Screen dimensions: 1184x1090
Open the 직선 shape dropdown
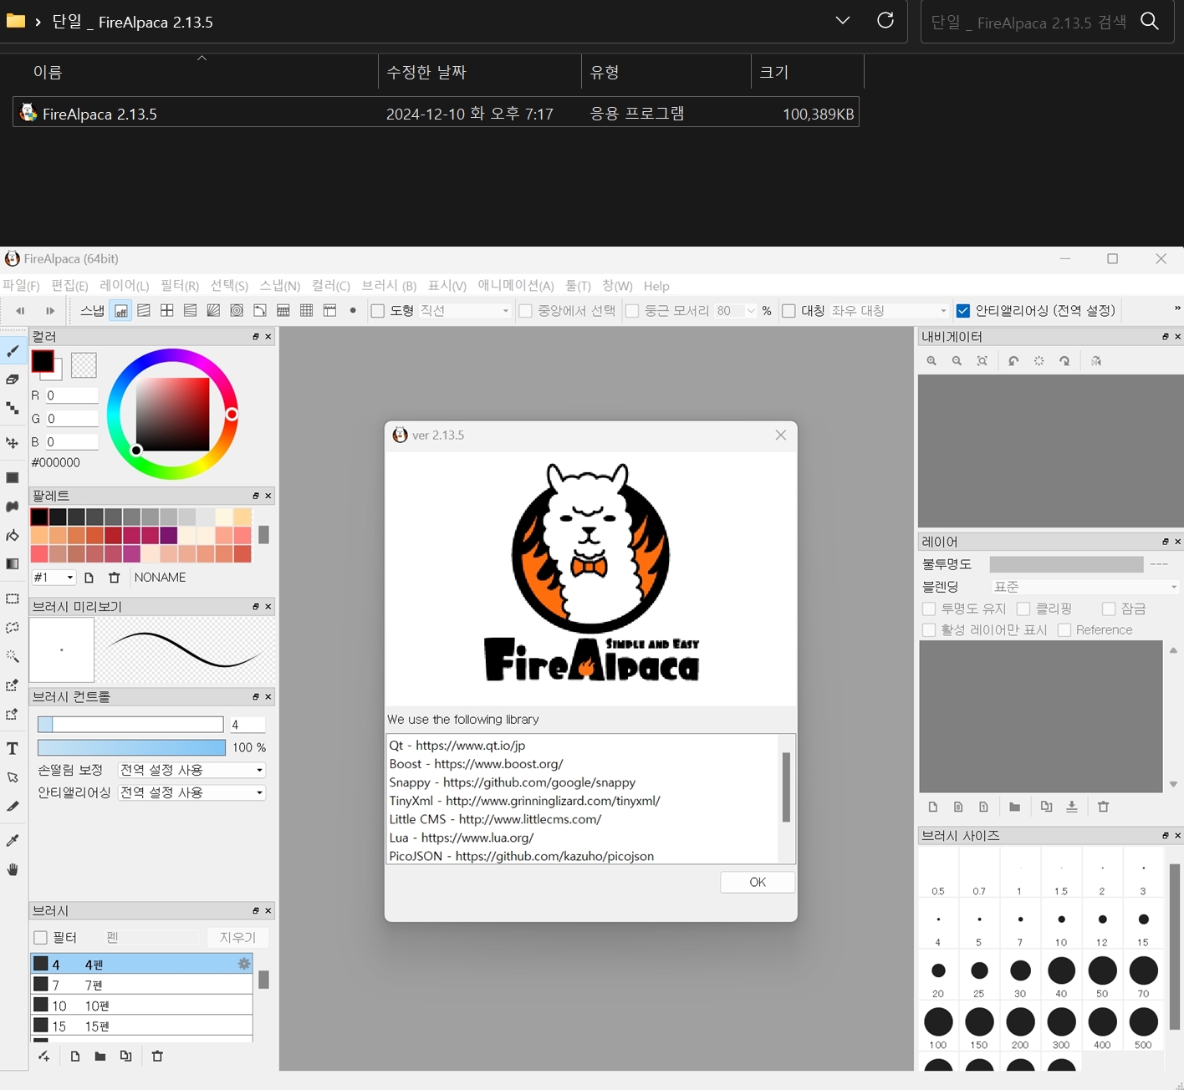coord(465,311)
